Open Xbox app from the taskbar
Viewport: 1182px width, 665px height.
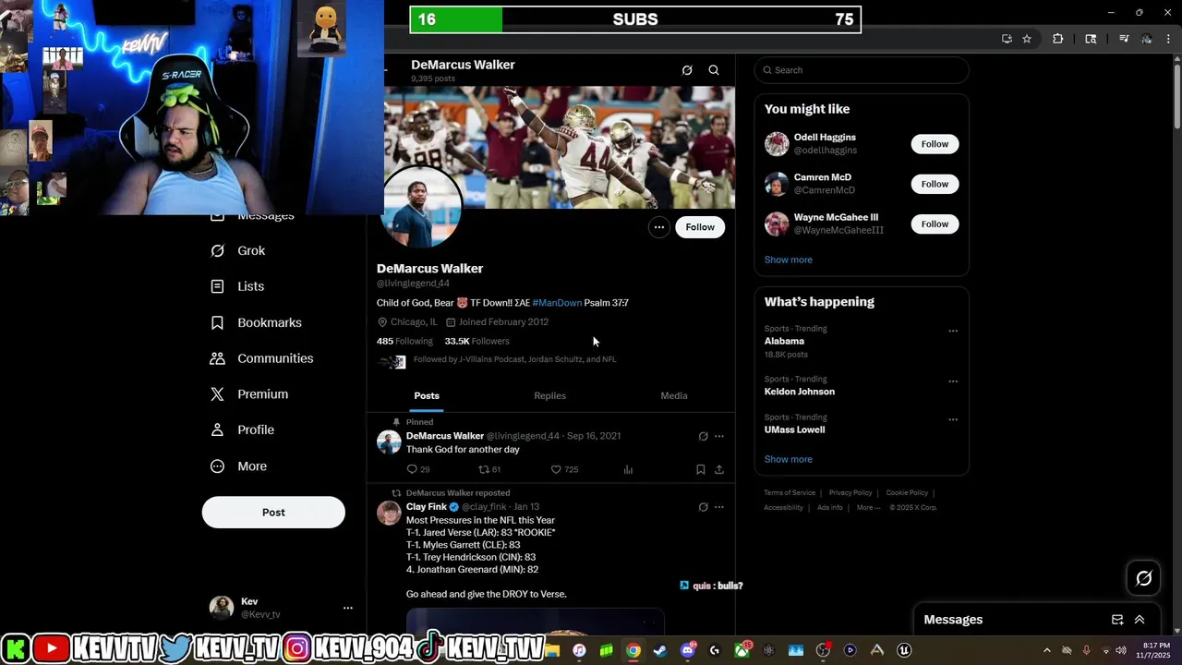coord(742,650)
